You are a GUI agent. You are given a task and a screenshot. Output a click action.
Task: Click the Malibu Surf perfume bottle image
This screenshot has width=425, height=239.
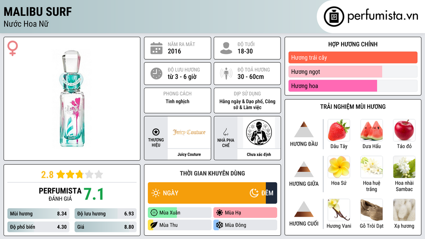pos(72,99)
